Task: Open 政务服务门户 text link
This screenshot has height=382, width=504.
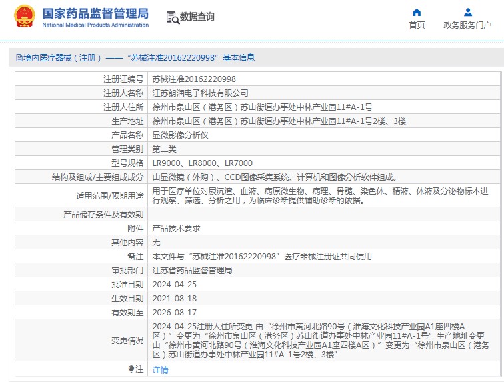Action: coord(467,25)
